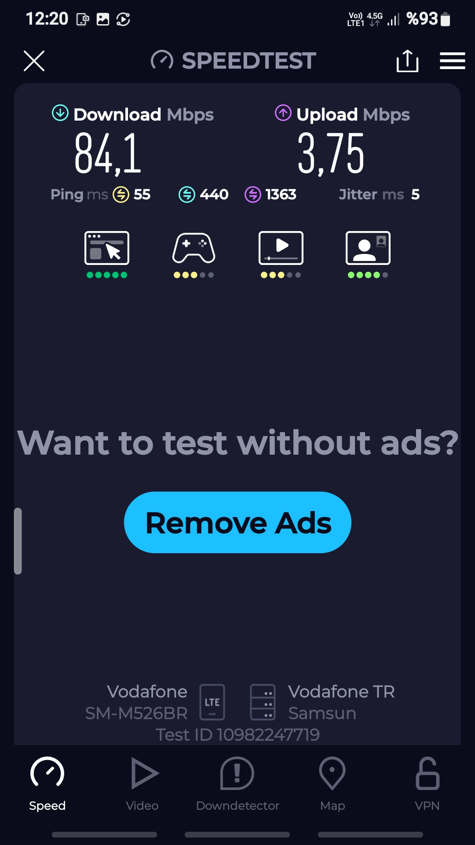Tap the Remove Ads button
This screenshot has width=475, height=845.
(237, 522)
